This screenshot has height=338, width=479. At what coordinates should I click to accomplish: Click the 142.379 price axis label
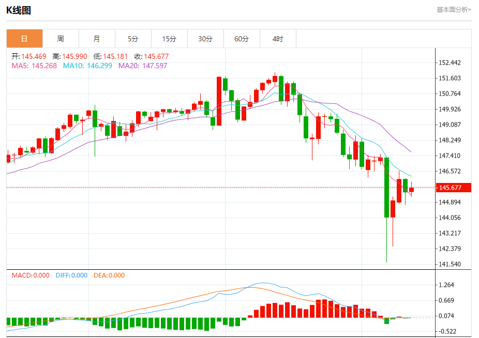pyautogui.click(x=450, y=249)
